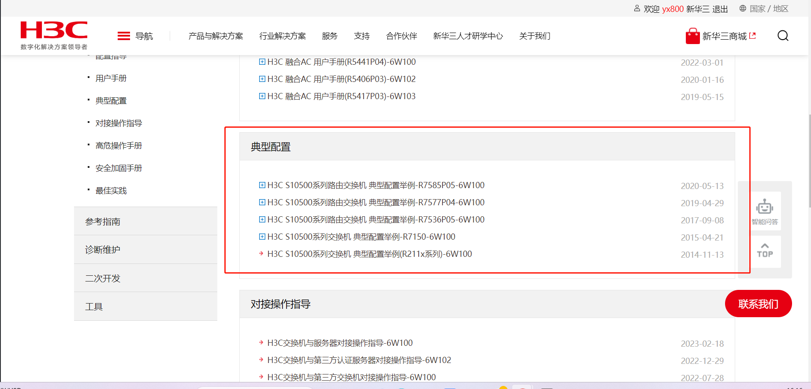Open the 导航 hamburger menu icon
The image size is (811, 389).
click(x=124, y=36)
